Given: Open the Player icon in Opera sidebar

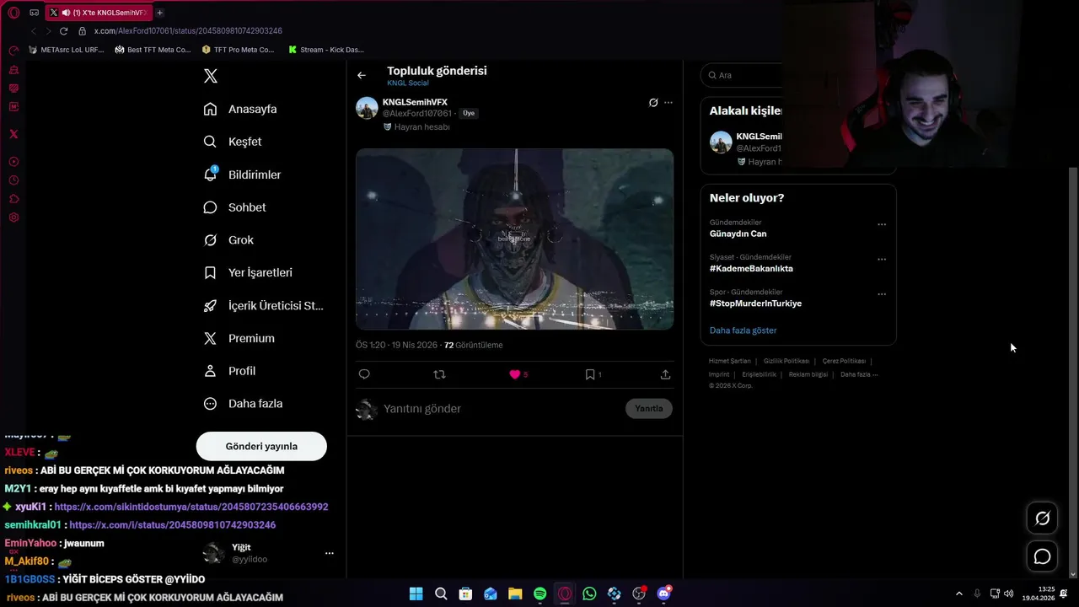Looking at the screenshot, I should [13, 161].
